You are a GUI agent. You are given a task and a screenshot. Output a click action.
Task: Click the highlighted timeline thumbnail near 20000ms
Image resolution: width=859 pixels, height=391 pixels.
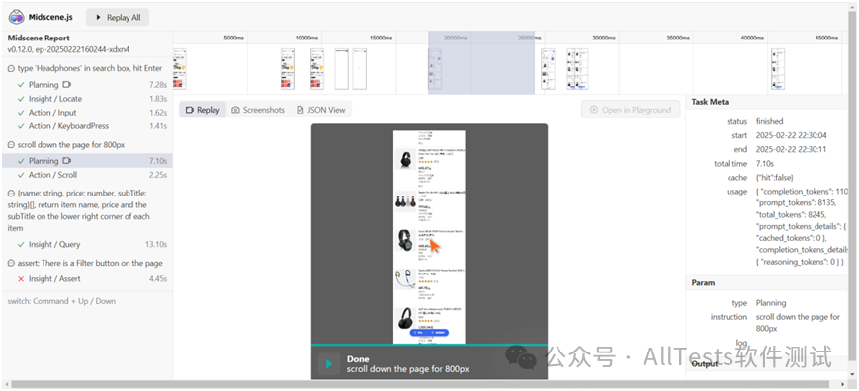coord(436,68)
